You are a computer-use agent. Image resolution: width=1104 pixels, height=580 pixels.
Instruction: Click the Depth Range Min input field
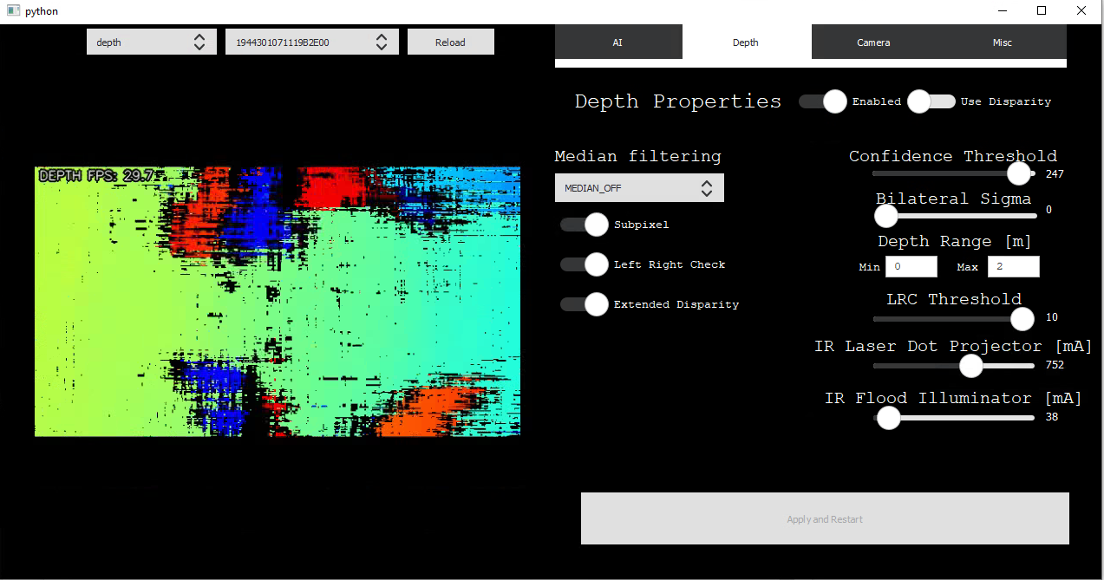(911, 266)
